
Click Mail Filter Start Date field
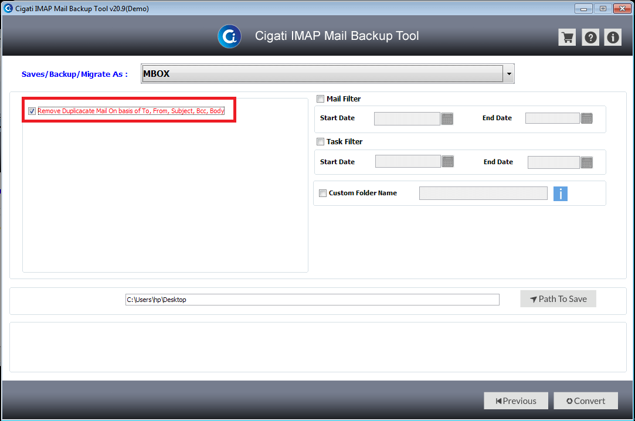pos(407,118)
